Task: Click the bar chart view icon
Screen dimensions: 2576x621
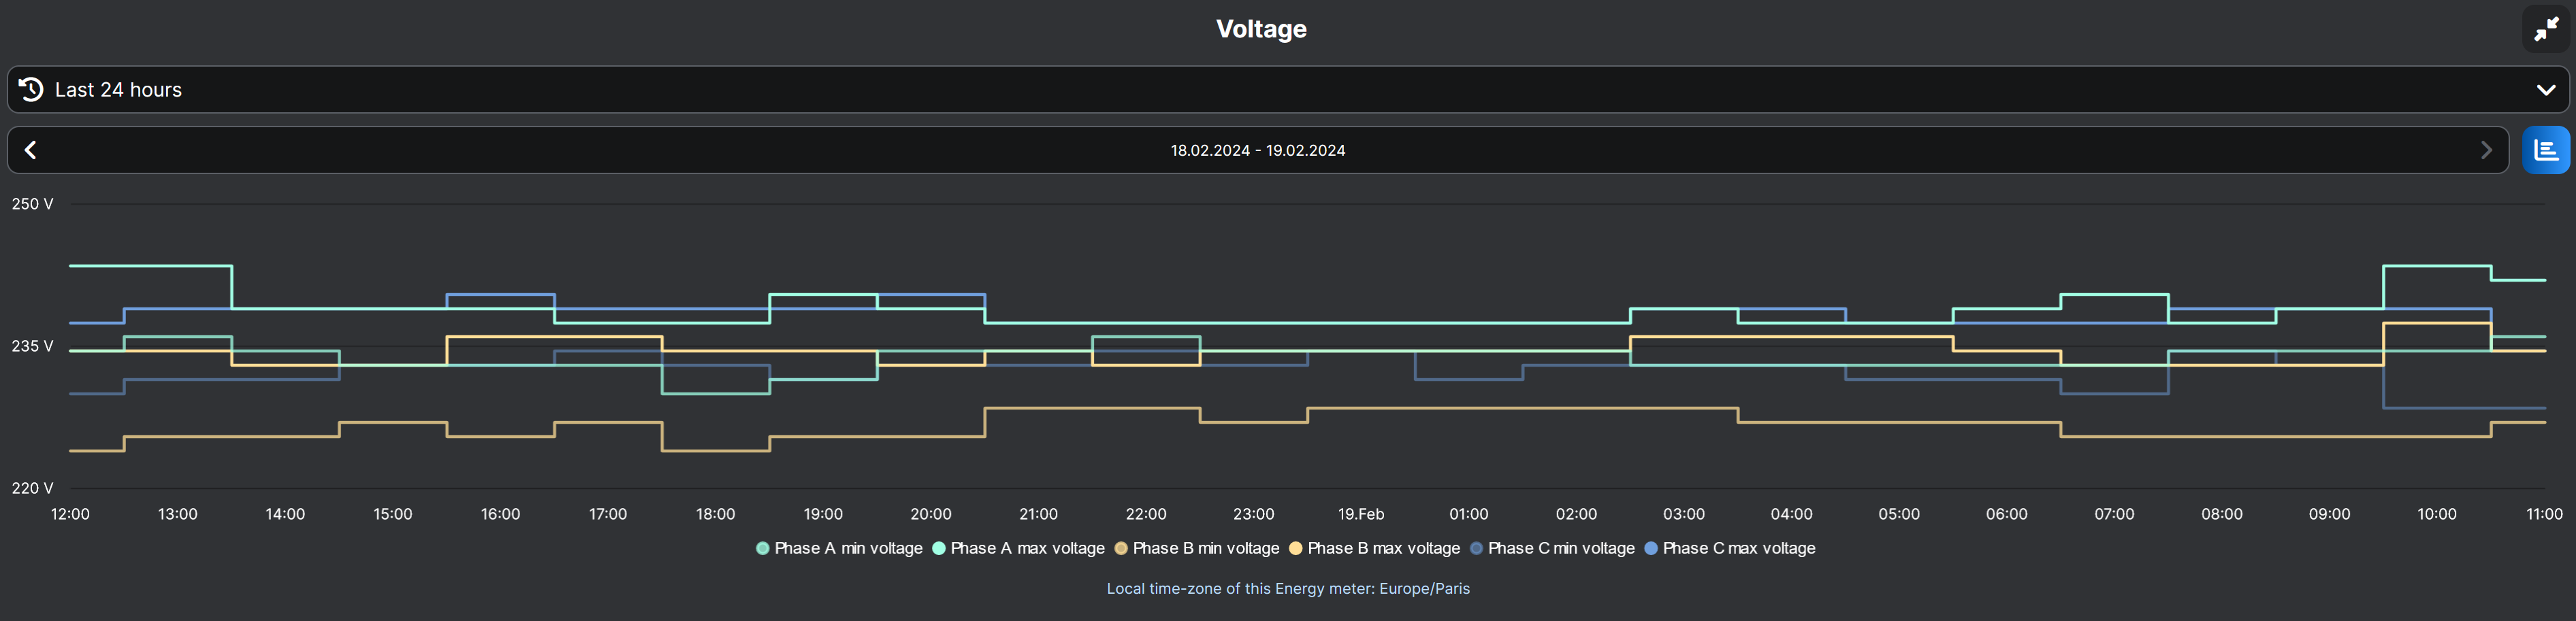Action: pos(2545,151)
